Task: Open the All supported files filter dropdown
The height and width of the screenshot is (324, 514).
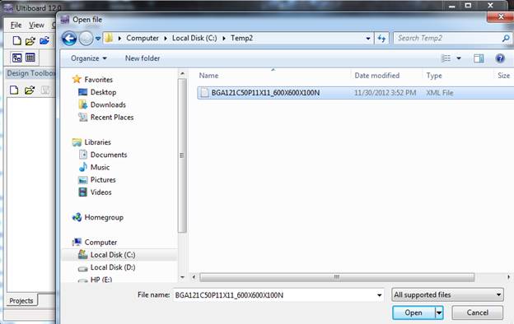Action: point(447,295)
